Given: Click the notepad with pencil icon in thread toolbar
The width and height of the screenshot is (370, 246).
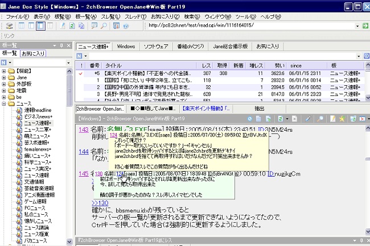Looking at the screenshot, I should [333, 119].
